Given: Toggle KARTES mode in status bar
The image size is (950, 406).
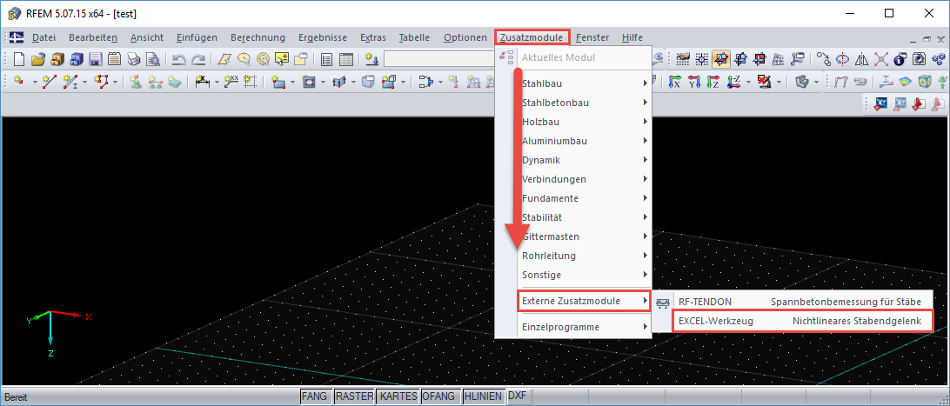Looking at the screenshot, I should (398, 396).
